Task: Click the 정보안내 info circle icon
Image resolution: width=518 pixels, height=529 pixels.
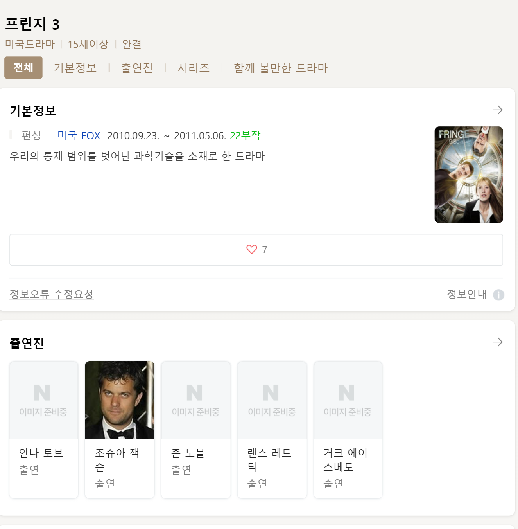Action: pos(498,295)
